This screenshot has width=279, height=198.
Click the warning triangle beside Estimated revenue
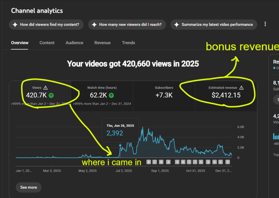click(242, 88)
